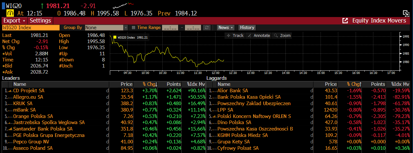The height and width of the screenshot is (153, 413).
Task: Select Pepco Group NV row name
Action: [31, 142]
